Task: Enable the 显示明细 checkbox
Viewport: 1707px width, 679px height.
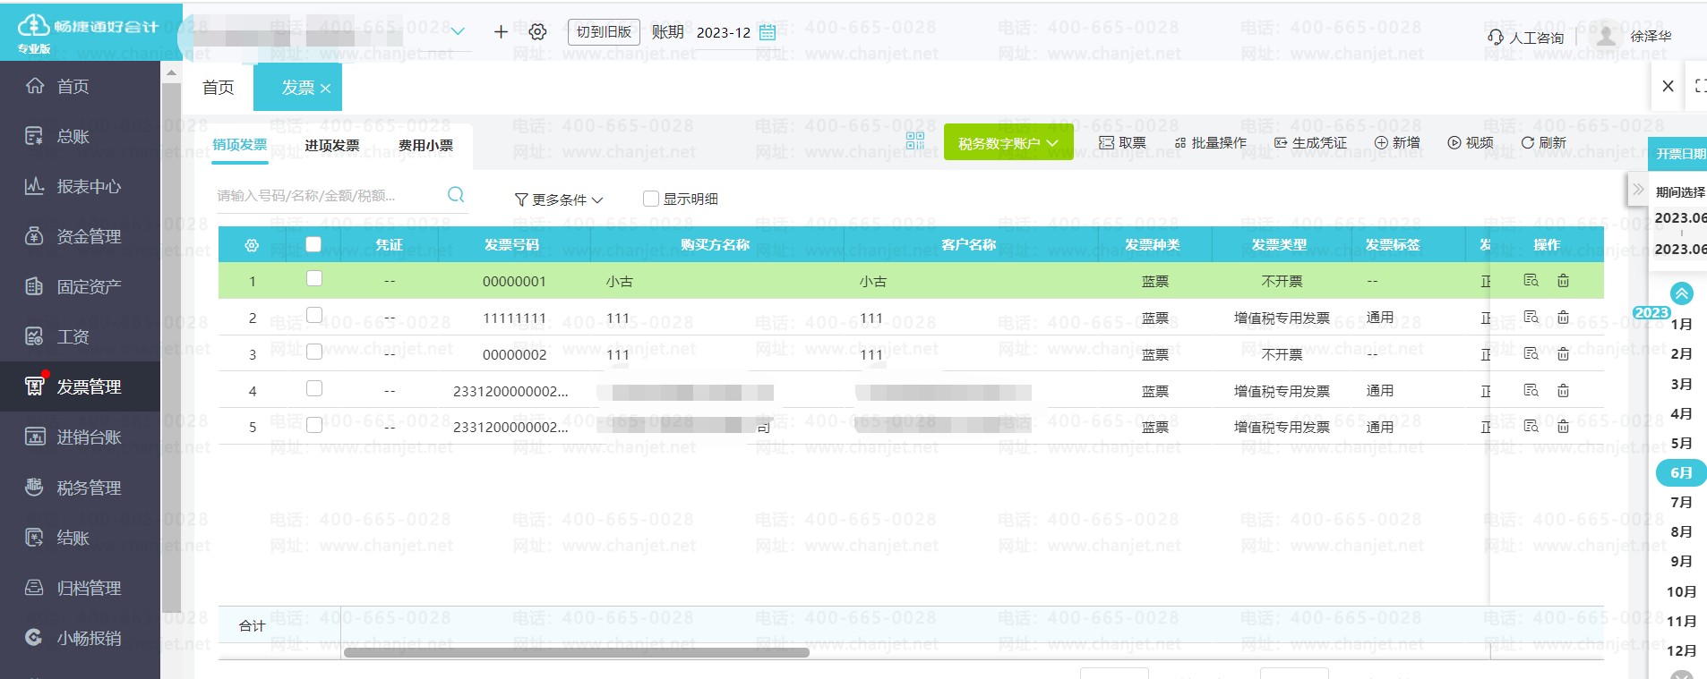Action: point(651,199)
